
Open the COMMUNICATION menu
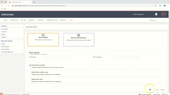[52, 20]
